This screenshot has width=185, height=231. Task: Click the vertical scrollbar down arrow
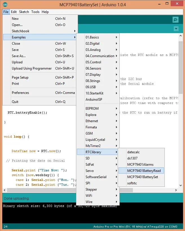tap(180, 185)
